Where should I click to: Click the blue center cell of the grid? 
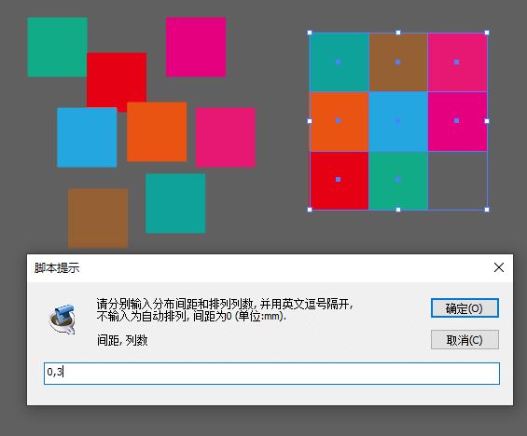click(x=398, y=121)
